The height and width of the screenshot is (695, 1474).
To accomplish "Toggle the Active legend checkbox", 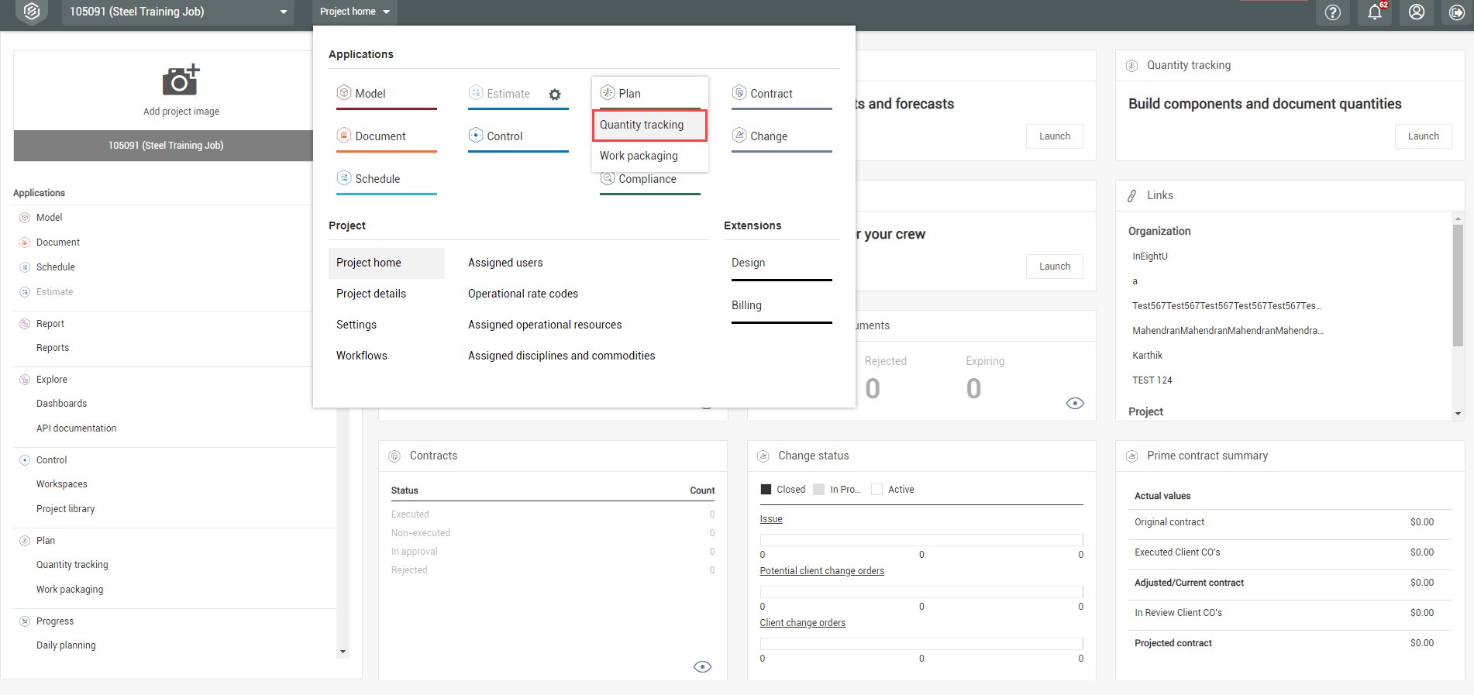I will [877, 490].
